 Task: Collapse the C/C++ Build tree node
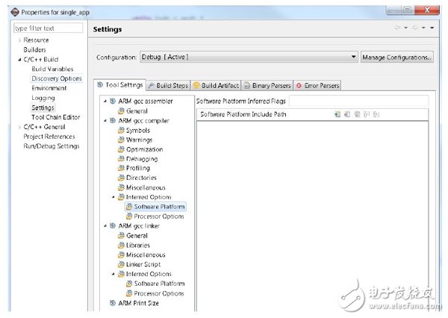[20, 60]
